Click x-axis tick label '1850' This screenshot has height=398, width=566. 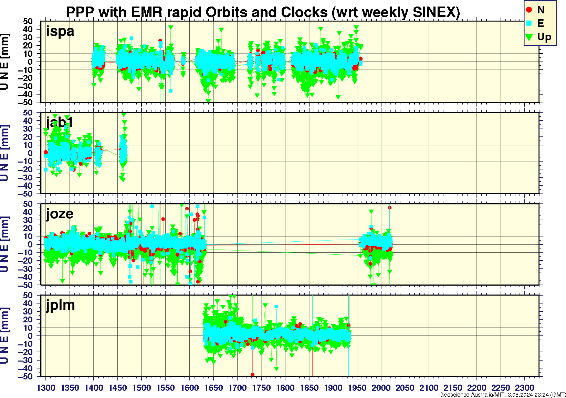click(309, 388)
